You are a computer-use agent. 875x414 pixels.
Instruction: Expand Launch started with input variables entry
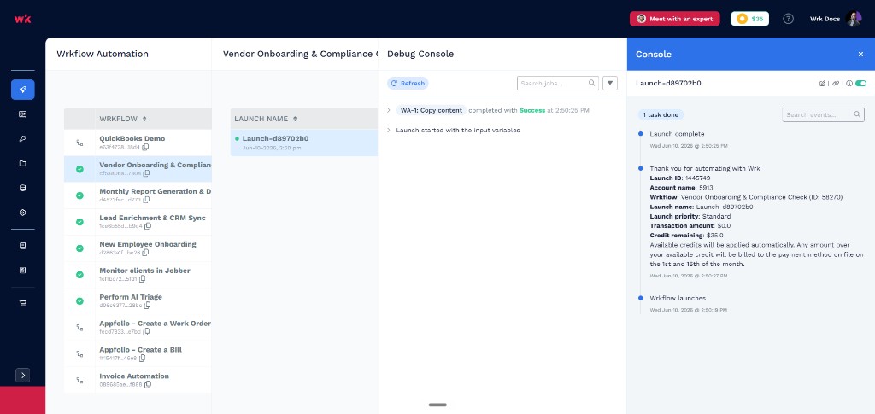click(389, 131)
